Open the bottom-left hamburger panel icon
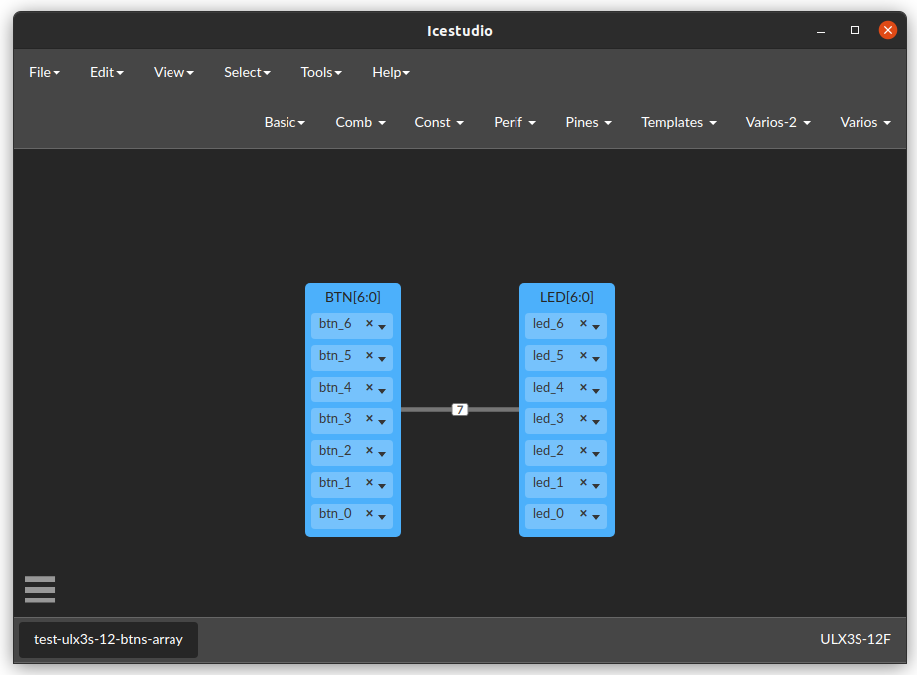This screenshot has height=675, width=917. pyautogui.click(x=39, y=588)
